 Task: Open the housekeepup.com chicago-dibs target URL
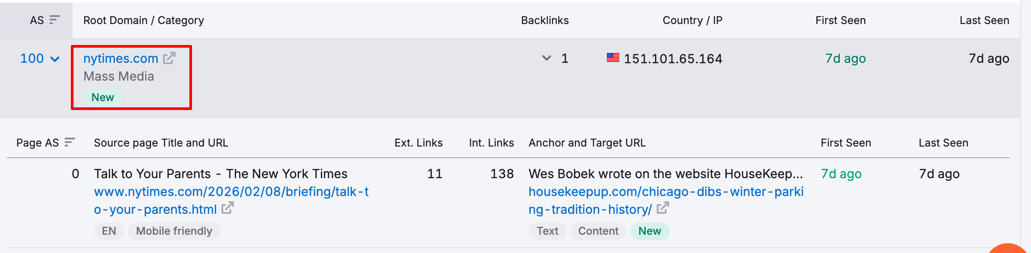[666, 200]
